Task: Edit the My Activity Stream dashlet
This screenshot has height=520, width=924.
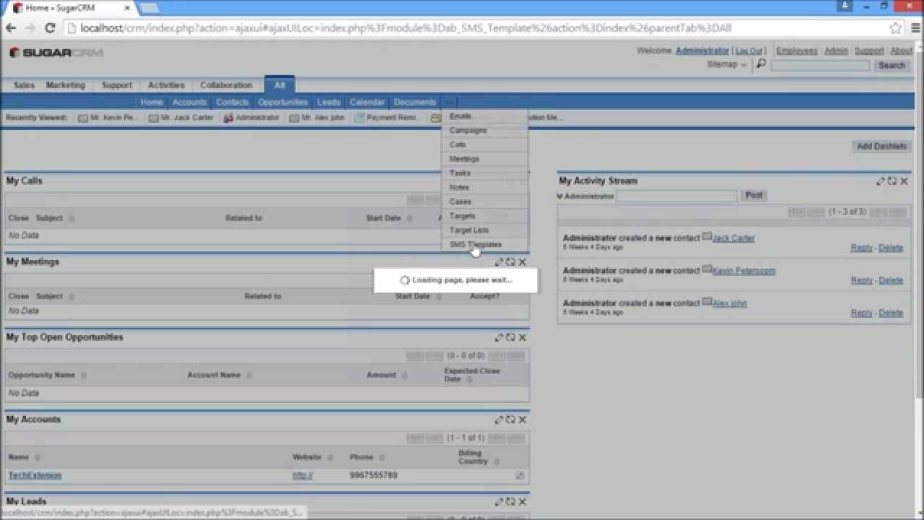Action: [x=881, y=181]
